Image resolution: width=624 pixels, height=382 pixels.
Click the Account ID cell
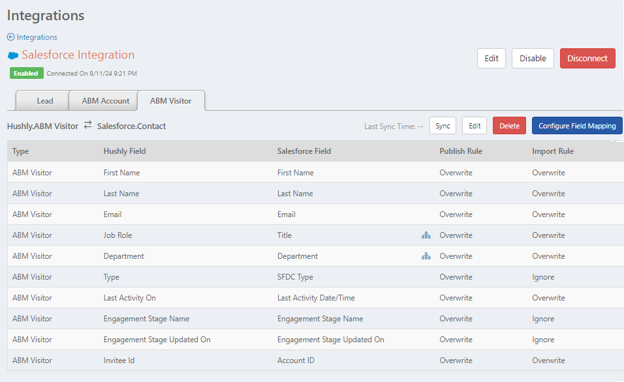tap(296, 360)
